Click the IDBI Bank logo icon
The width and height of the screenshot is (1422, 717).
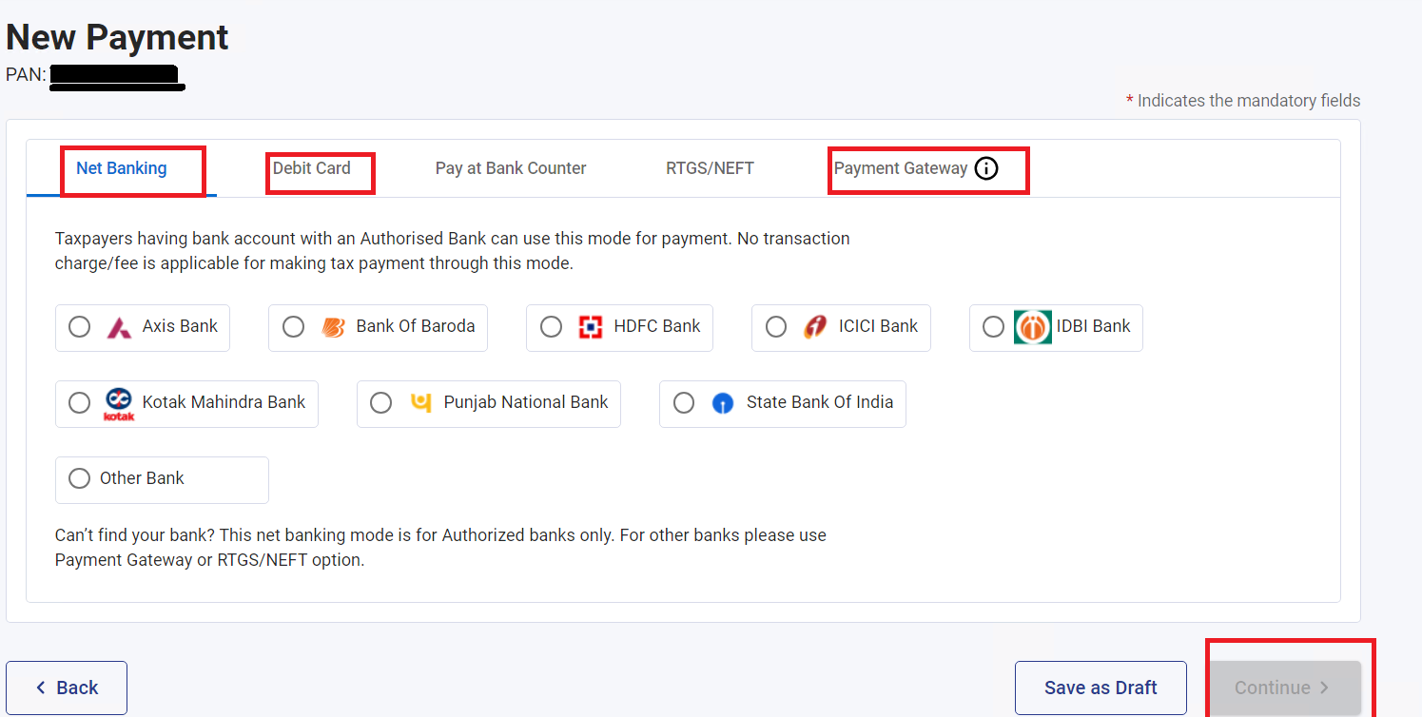1032,327
